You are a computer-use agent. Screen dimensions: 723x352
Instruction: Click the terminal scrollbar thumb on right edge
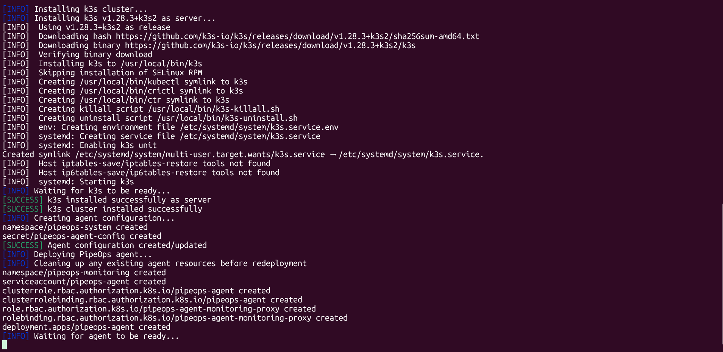tap(722, 276)
